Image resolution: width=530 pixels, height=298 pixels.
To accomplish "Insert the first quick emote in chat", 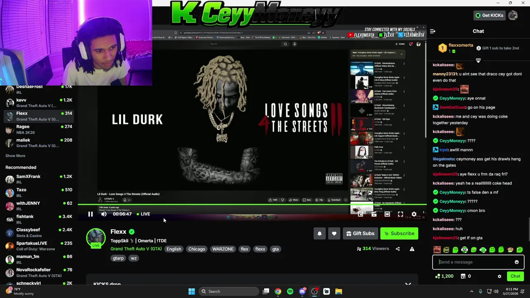I will pos(437,250).
